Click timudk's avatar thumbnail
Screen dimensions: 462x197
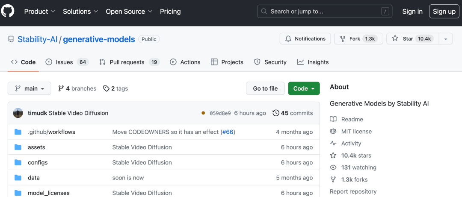point(18,113)
